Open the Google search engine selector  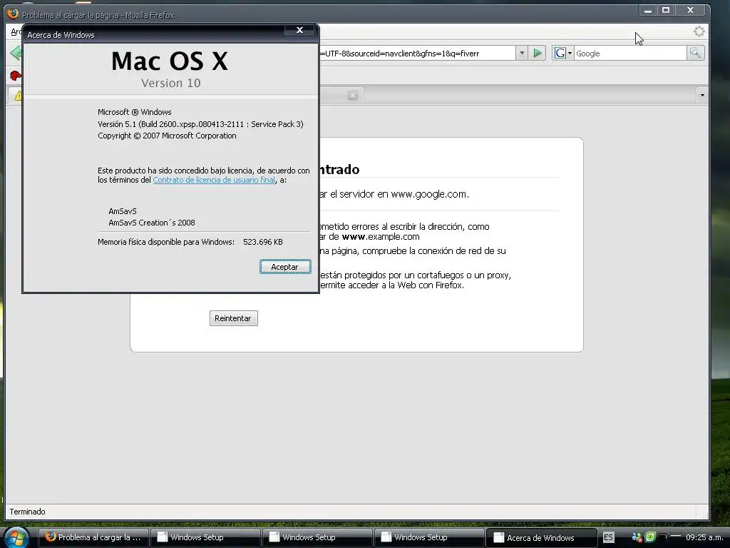(563, 53)
